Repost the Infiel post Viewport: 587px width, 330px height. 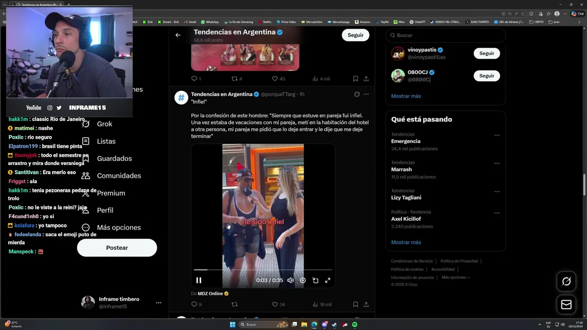pos(235,304)
